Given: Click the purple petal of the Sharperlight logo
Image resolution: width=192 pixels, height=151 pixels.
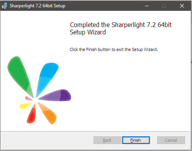Looking at the screenshot, I should pyautogui.click(x=57, y=95).
